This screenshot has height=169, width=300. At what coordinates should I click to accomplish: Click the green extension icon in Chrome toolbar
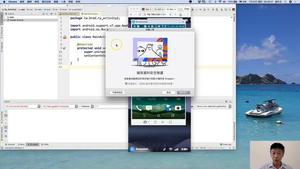tap(180, 15)
